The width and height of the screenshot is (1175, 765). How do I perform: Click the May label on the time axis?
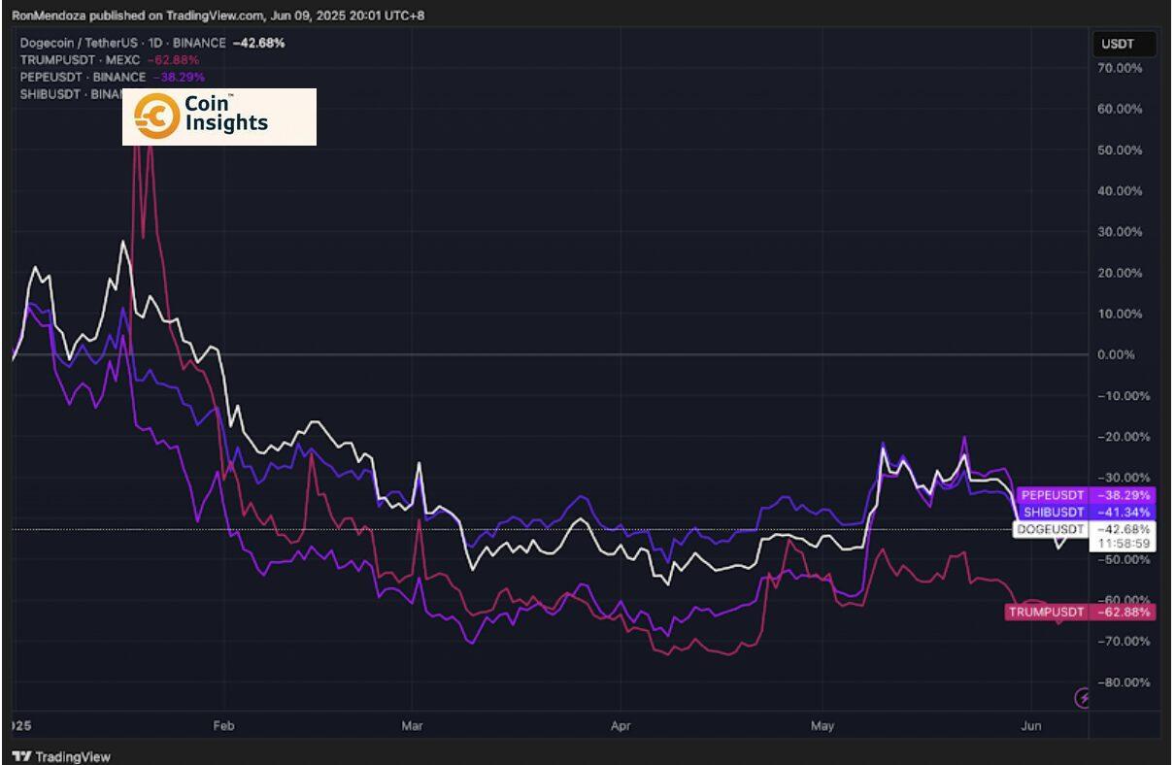[x=822, y=725]
